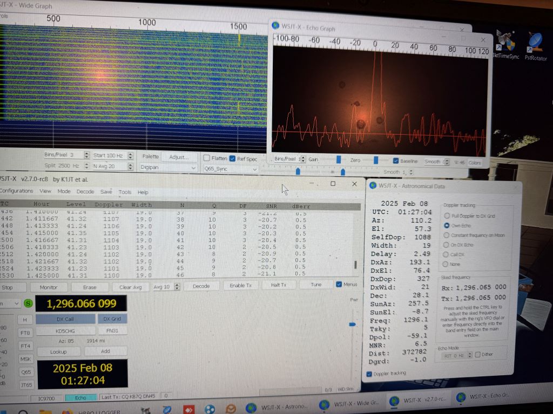Toggle the Baseline checkbox in Echo Graph
The height and width of the screenshot is (414, 553).
(396, 161)
